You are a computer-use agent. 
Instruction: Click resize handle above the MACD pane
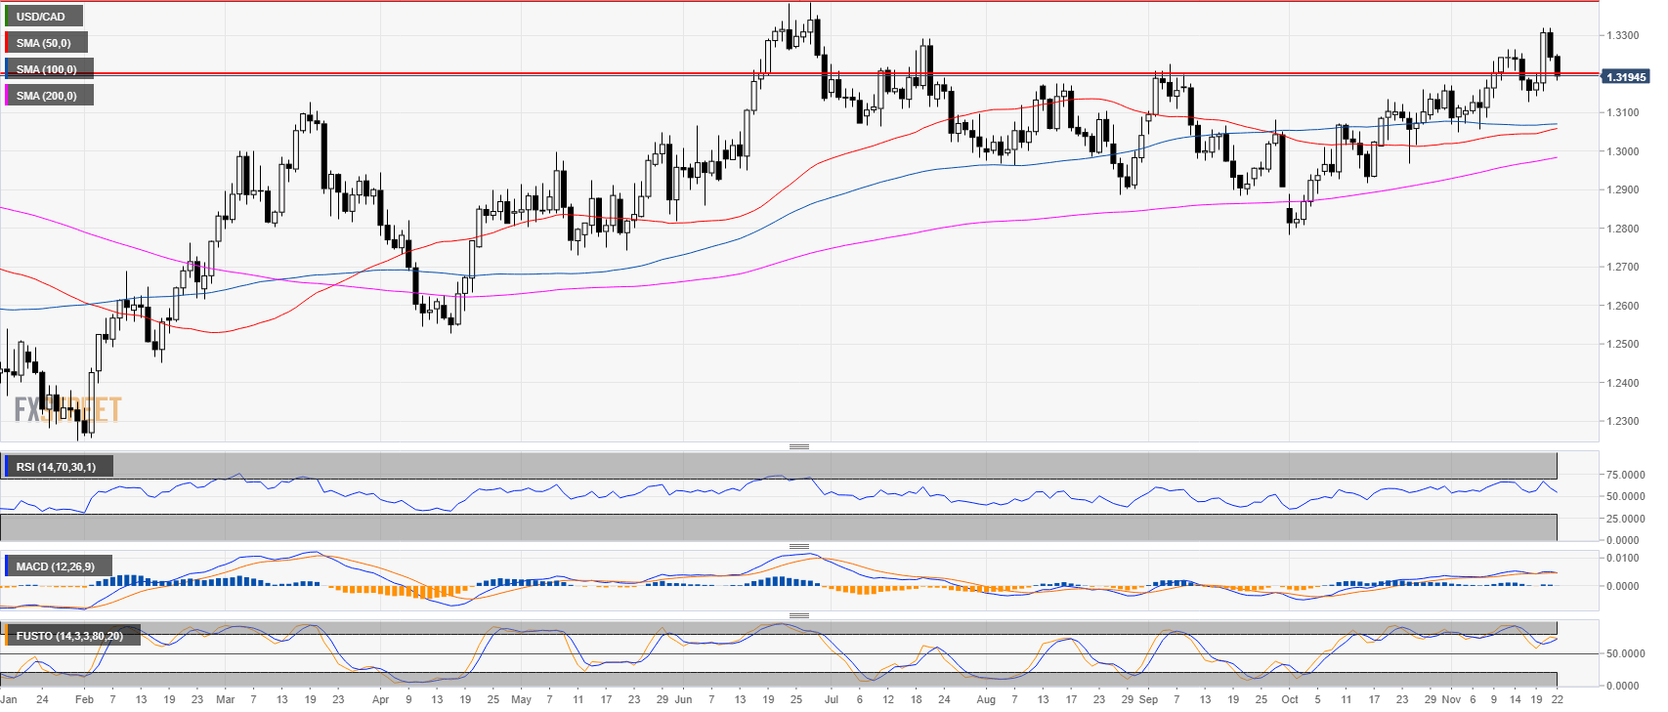pos(798,546)
